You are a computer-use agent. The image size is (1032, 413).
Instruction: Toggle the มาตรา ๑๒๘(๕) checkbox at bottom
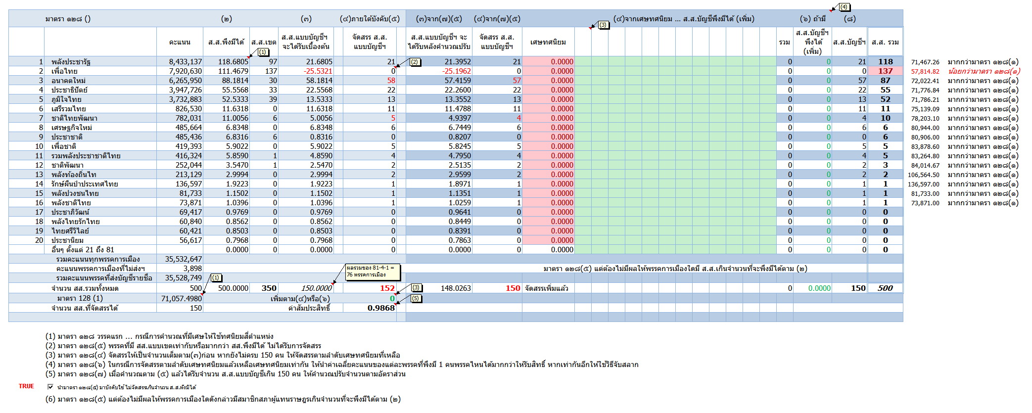50,387
